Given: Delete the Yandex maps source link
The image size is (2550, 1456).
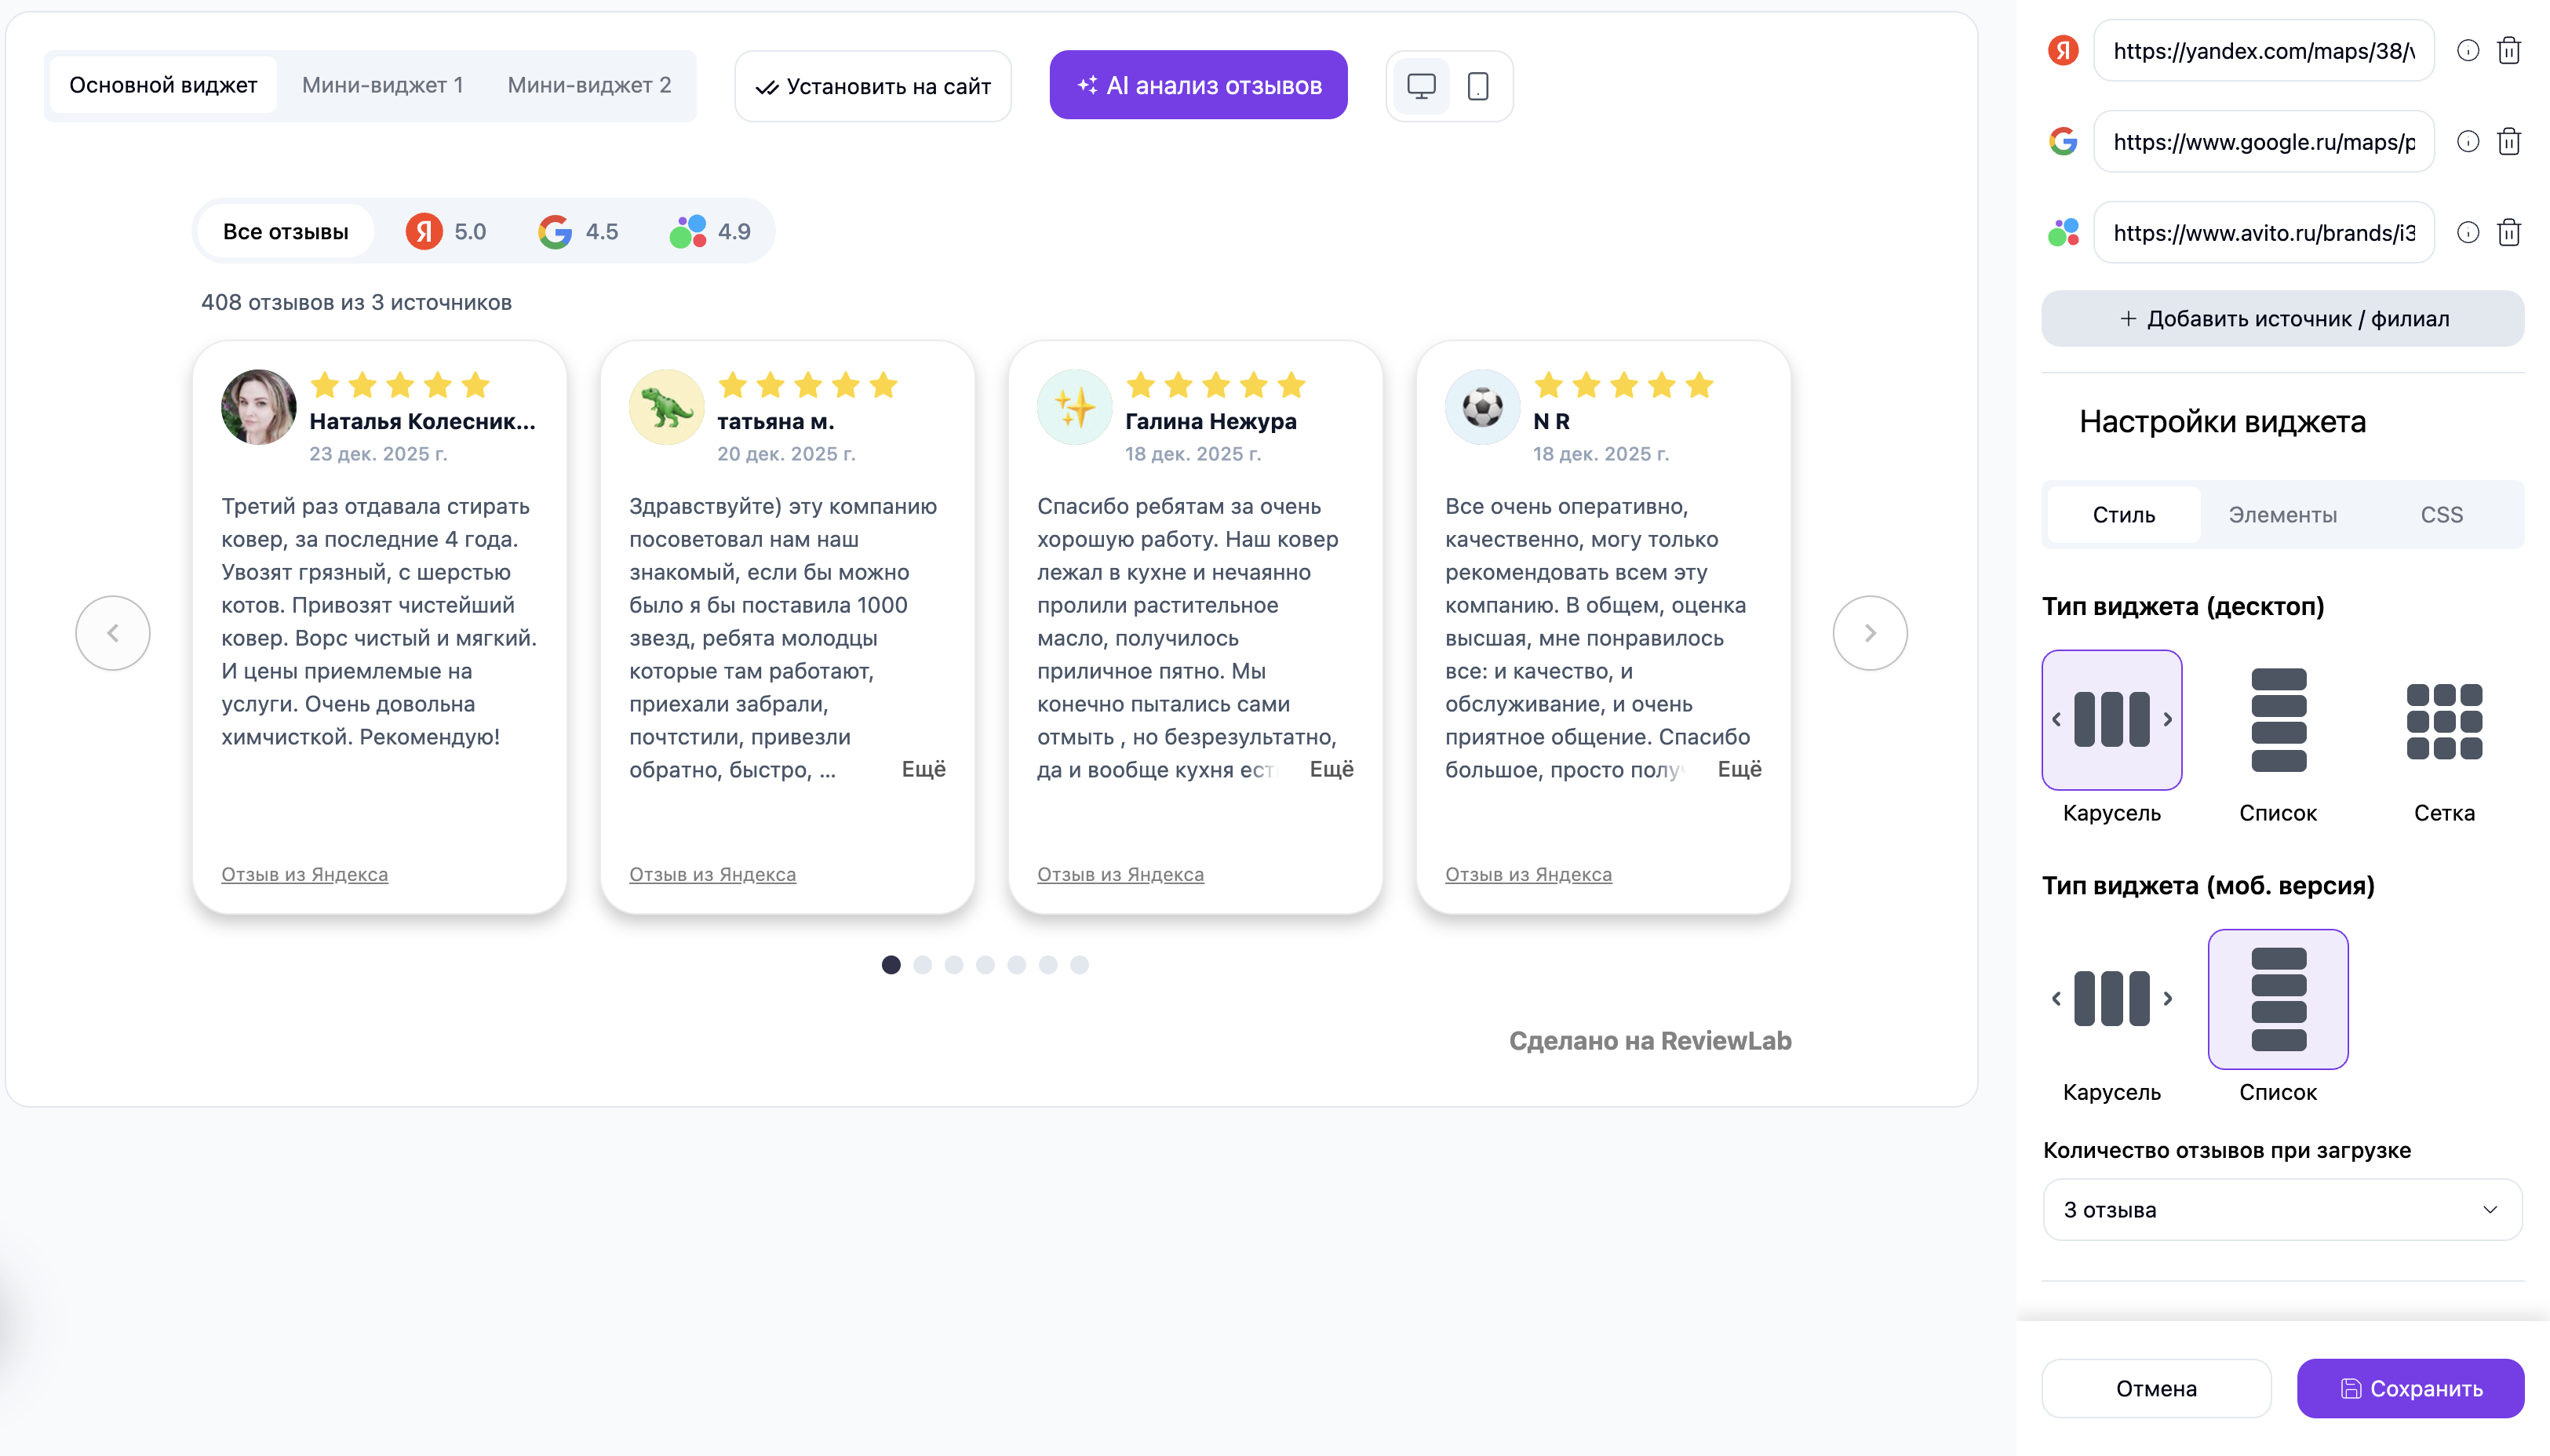Looking at the screenshot, I should tap(2510, 50).
